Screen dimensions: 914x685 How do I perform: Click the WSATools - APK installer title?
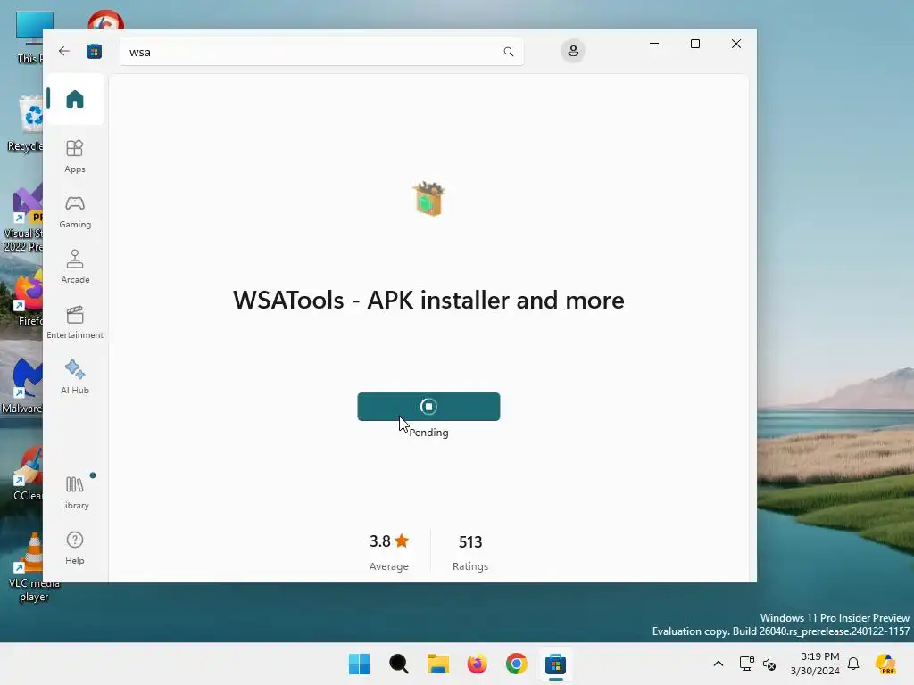pos(428,300)
